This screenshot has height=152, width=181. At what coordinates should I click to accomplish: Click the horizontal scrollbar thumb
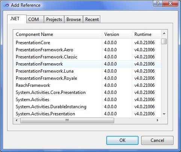(x=67, y=121)
